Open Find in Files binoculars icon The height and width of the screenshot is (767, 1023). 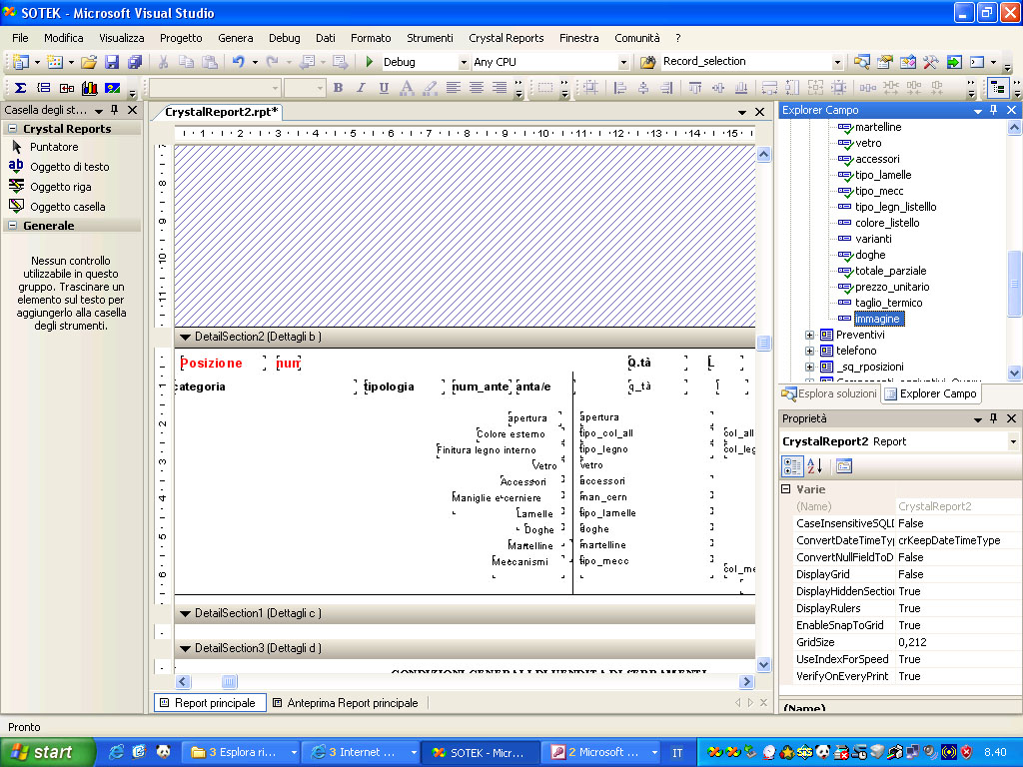coord(647,62)
